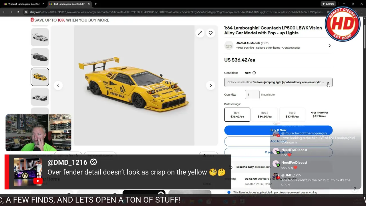Click the help question mark icon

tap(355, 189)
